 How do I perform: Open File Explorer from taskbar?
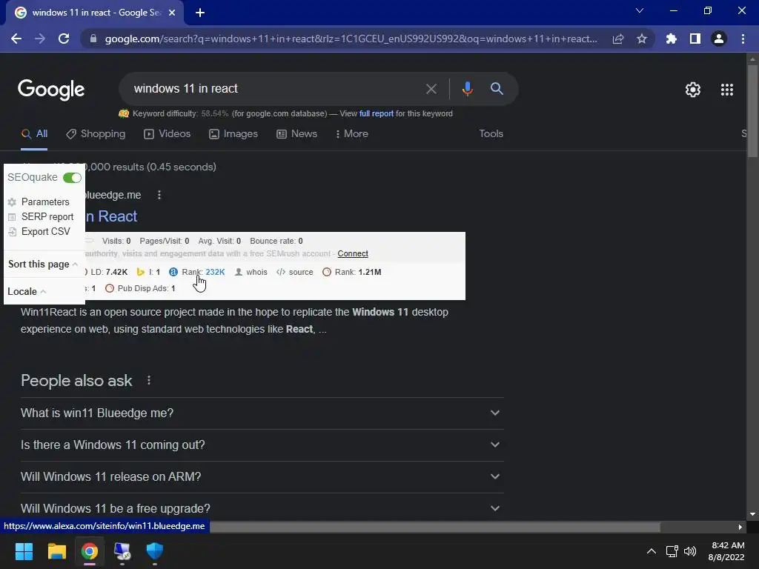[56, 551]
